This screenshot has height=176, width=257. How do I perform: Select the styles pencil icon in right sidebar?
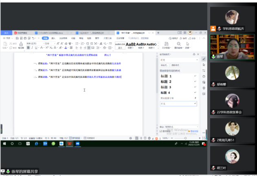[204, 59]
